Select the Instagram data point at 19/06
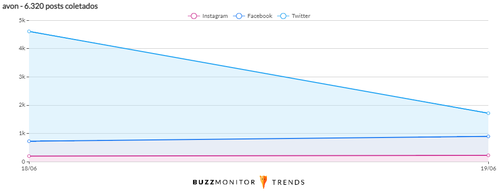Viewport: 498px width, 193px height. (x=488, y=155)
